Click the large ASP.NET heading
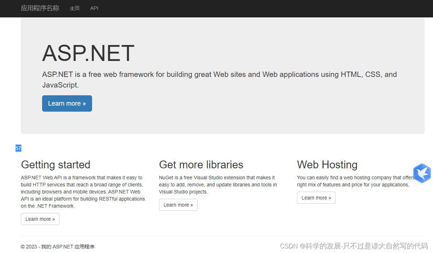This screenshot has width=433, height=253. coord(88,53)
